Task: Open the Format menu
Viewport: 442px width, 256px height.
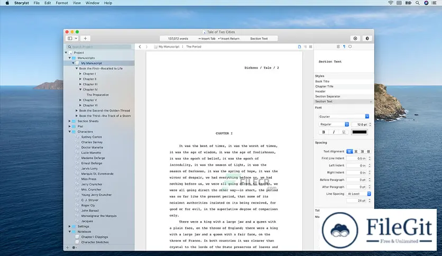Action: [62, 3]
